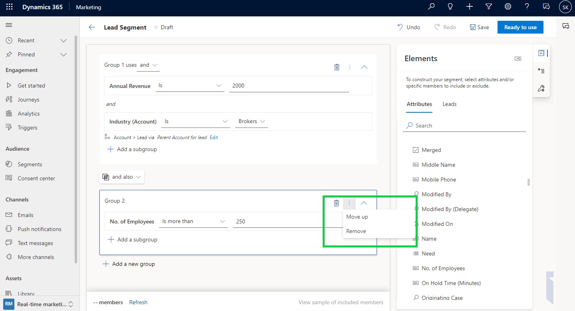Click the Ready to use button
Screen dimensions: 575x311
520,27
